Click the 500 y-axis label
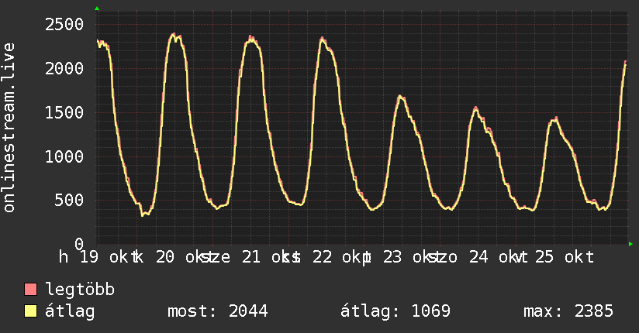639x333 pixels. 69,200
